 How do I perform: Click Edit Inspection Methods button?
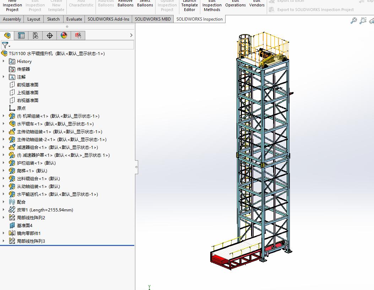coord(212,6)
